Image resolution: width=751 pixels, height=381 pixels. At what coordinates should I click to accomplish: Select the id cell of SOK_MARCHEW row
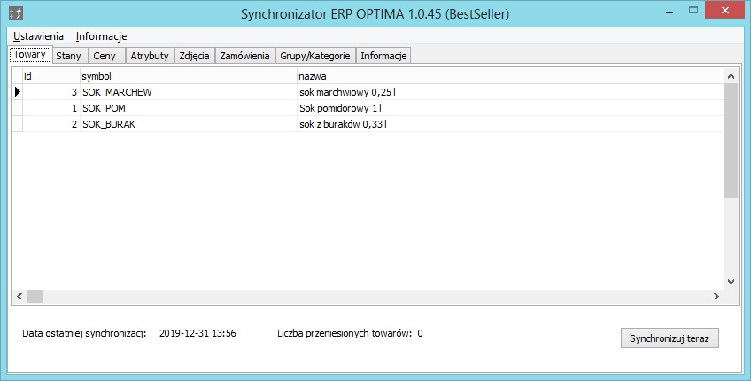[50, 92]
